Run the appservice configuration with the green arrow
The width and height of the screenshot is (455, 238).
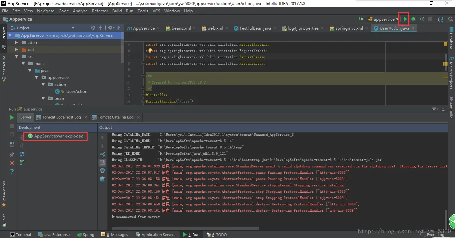(x=405, y=19)
